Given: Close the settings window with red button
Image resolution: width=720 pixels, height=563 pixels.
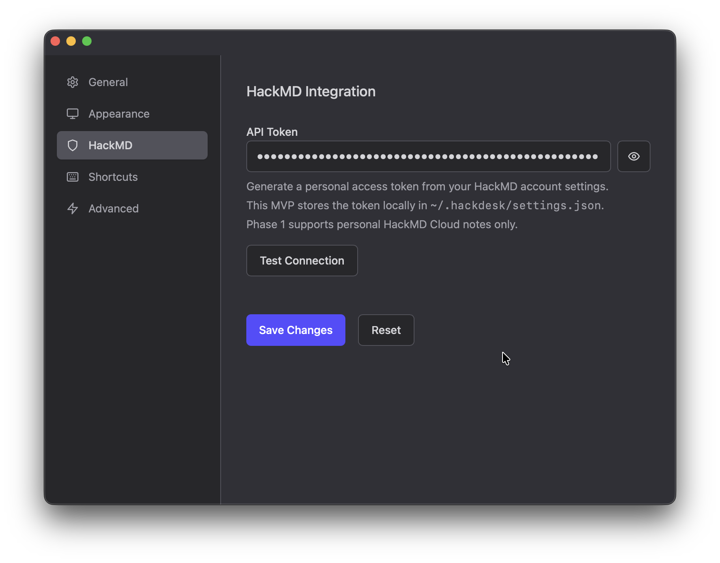Looking at the screenshot, I should pyautogui.click(x=55, y=41).
